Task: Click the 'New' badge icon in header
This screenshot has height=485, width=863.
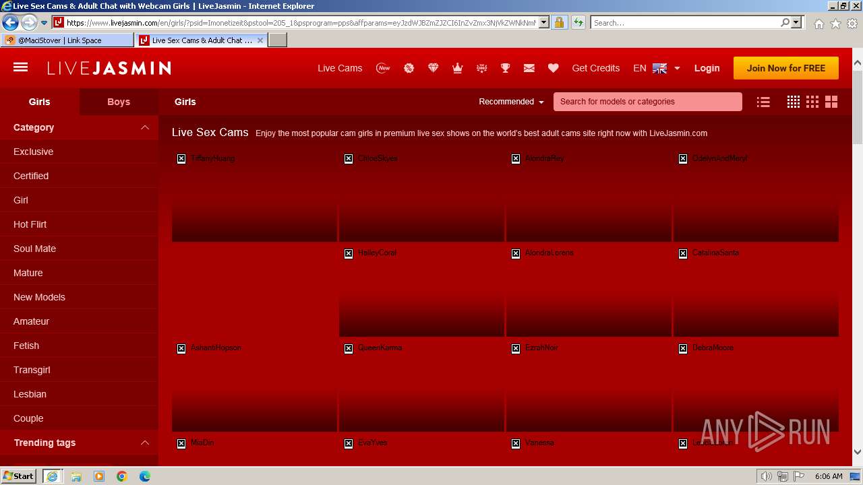Action: coord(383,68)
